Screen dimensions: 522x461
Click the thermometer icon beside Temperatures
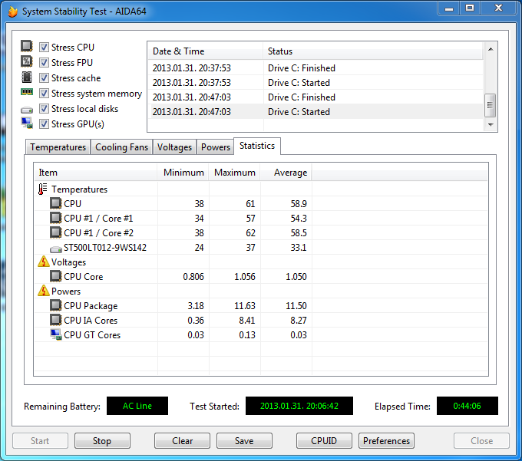click(43, 189)
